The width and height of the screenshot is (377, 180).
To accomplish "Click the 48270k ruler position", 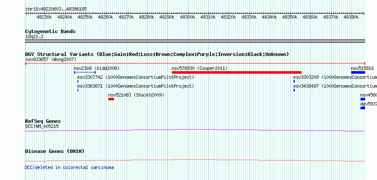I will point(126,17).
